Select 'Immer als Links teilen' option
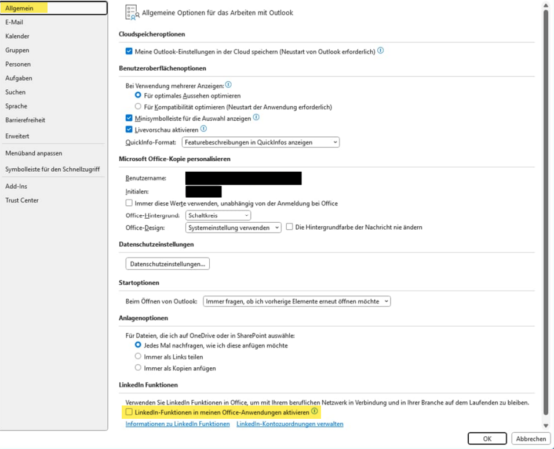This screenshot has height=449, width=554. tap(138, 356)
